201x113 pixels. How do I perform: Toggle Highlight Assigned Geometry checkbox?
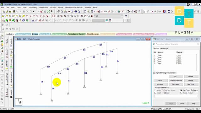tap(154, 73)
